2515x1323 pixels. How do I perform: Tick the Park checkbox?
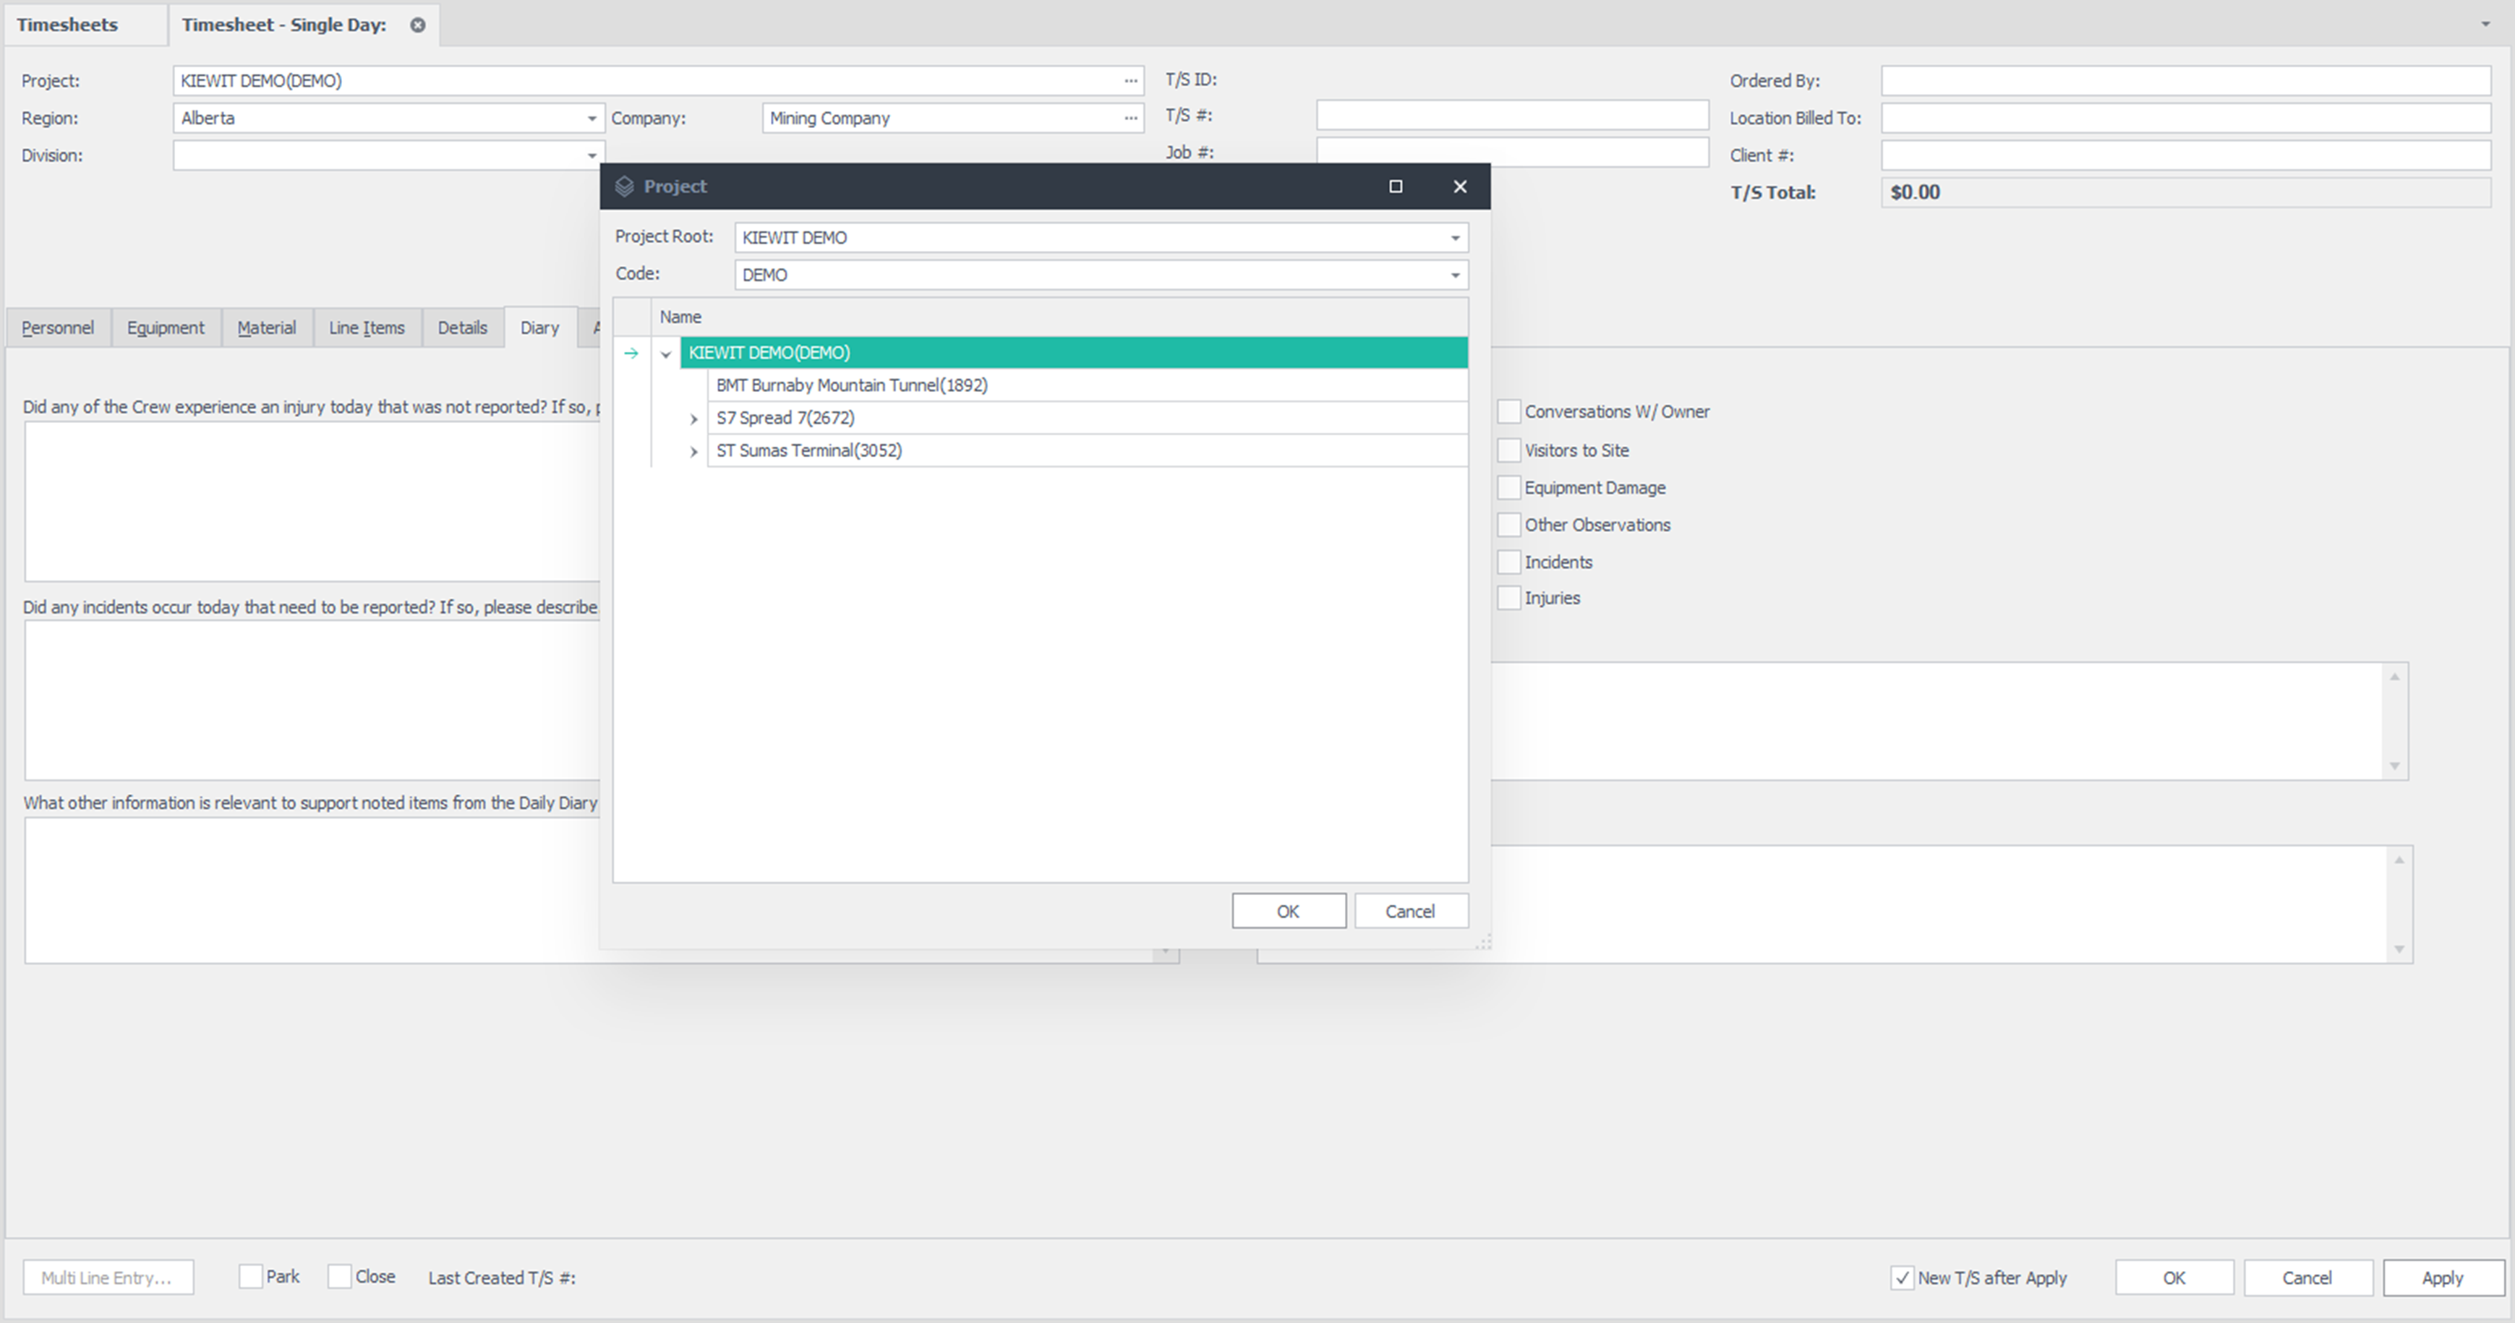point(251,1277)
